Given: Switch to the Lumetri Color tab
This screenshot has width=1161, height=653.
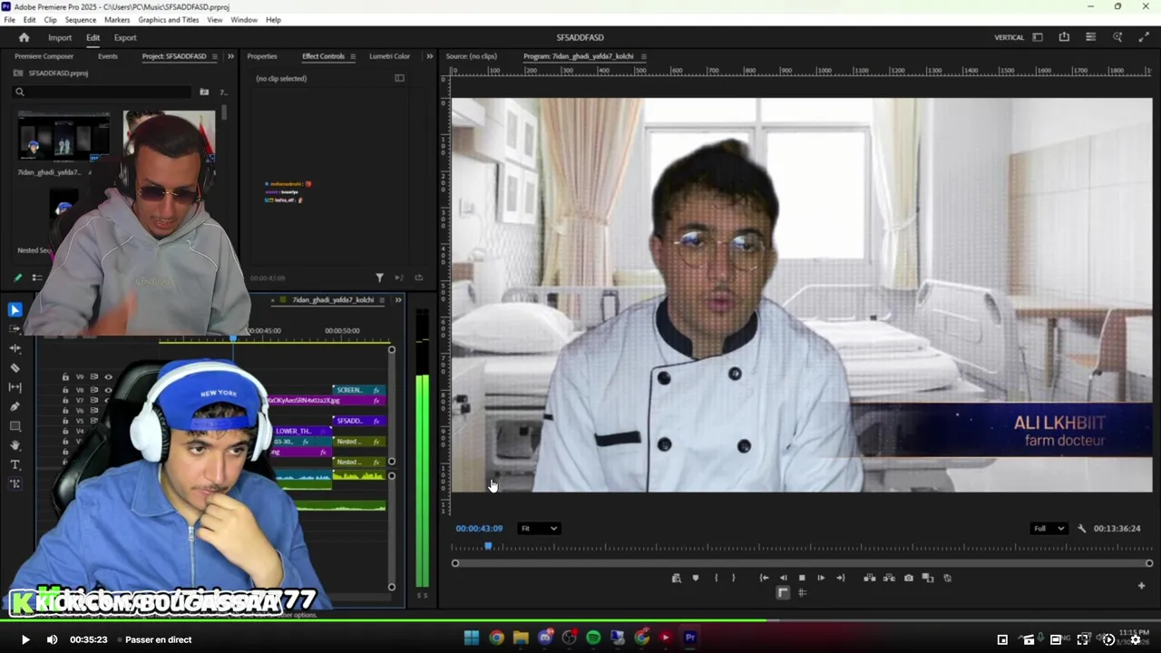Looking at the screenshot, I should pos(389,56).
